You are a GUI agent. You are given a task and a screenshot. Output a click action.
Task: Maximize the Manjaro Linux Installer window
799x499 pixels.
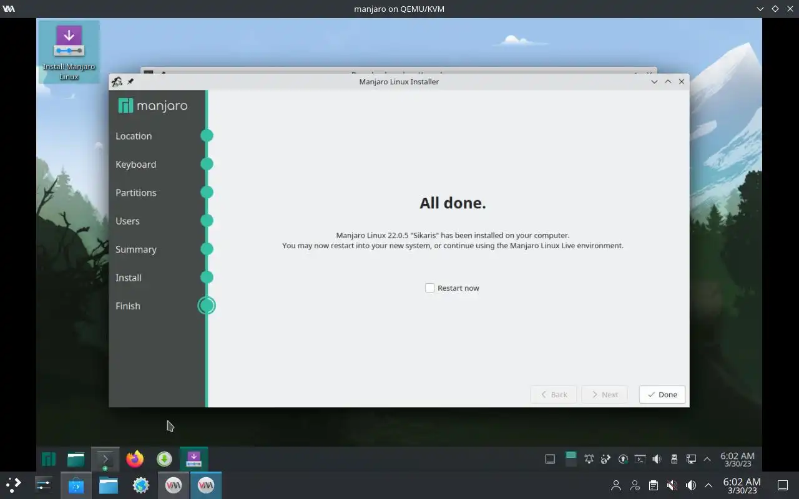pyautogui.click(x=668, y=82)
